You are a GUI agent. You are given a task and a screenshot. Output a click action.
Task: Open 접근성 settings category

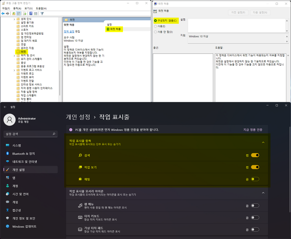pos(31,210)
